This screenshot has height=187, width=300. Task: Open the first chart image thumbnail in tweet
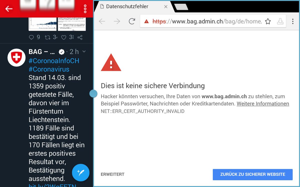(x=43, y=24)
